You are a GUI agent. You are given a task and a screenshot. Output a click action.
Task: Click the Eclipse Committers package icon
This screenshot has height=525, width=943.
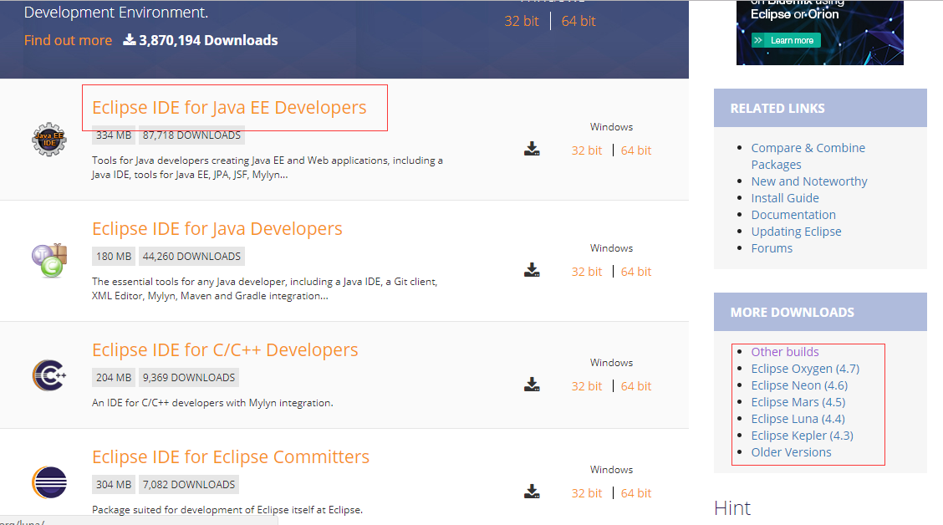[x=49, y=482]
